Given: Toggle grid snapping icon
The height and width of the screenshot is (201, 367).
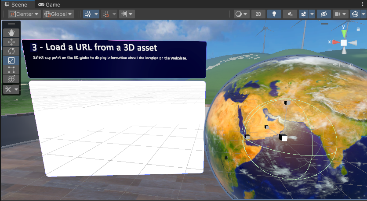Looking at the screenshot, I should (106, 14).
